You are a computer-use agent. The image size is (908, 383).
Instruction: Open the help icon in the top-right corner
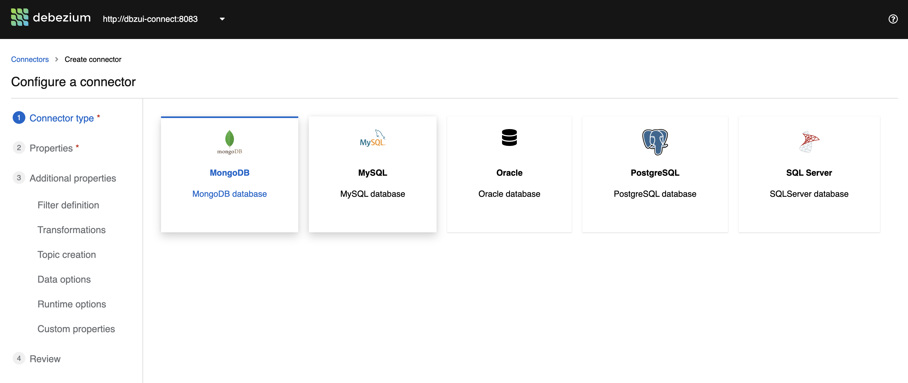tap(893, 19)
